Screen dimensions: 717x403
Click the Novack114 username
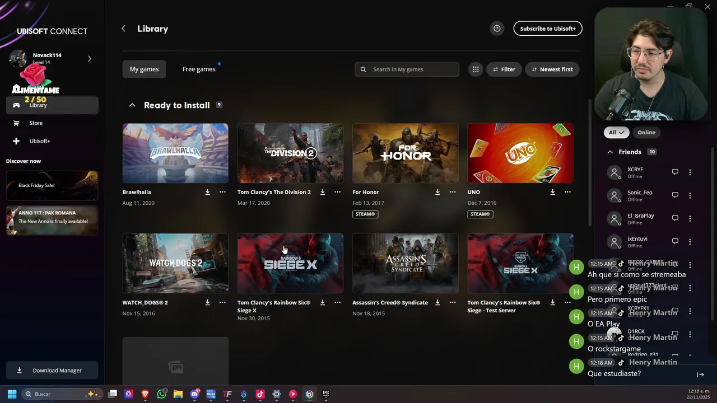47,55
